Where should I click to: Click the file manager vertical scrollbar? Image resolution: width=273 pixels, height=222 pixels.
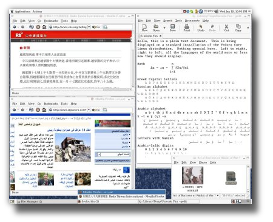pos(248,179)
